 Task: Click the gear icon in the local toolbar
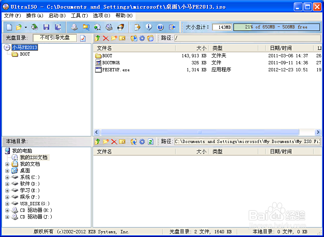[142, 142]
